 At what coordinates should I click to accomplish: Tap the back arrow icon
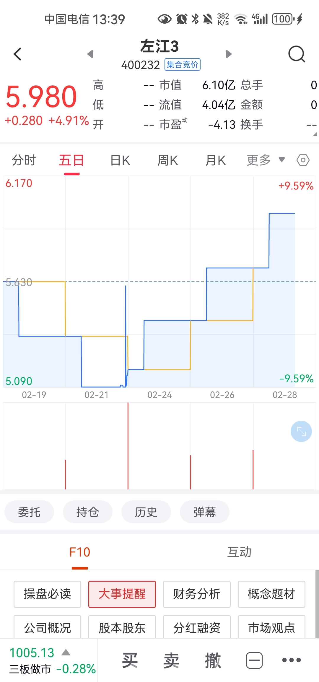coord(18,54)
